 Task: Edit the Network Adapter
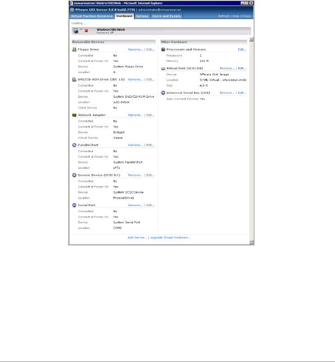click(x=151, y=115)
